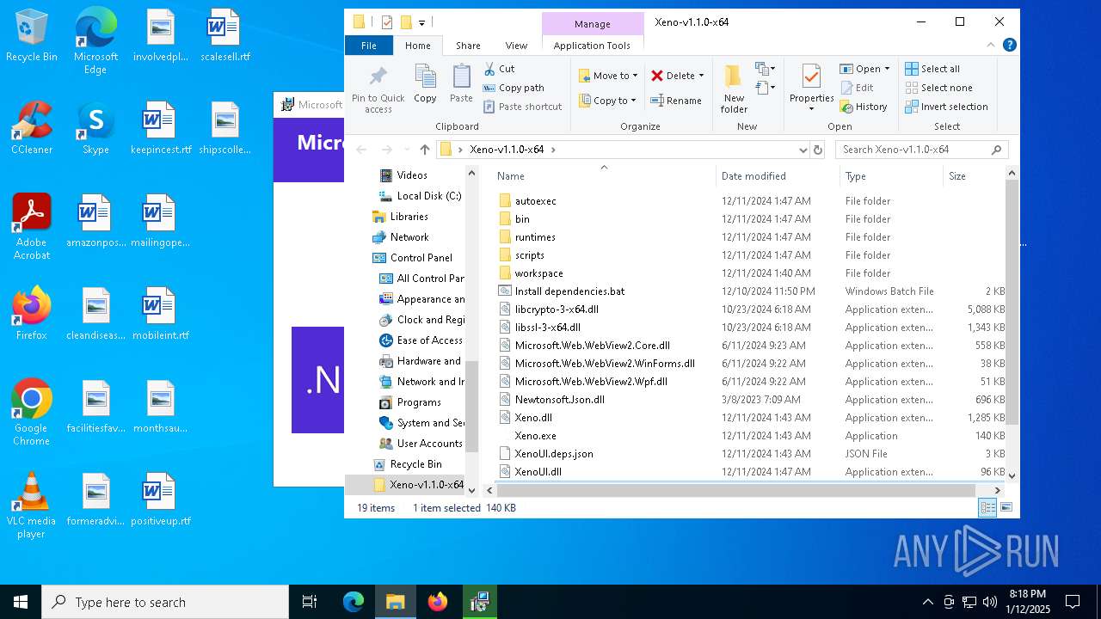The image size is (1101, 619).
Task: Open Customize Quick Access Toolbar dropdown
Action: tap(421, 22)
